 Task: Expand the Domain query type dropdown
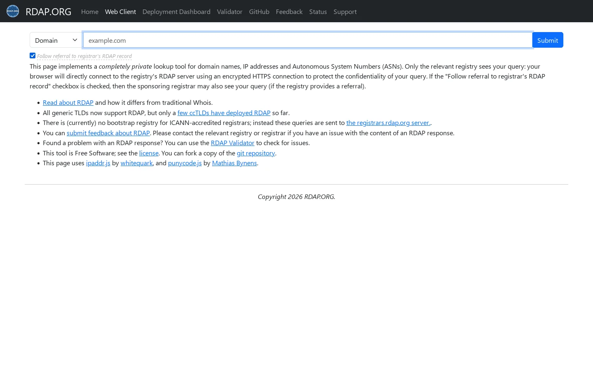(x=56, y=40)
